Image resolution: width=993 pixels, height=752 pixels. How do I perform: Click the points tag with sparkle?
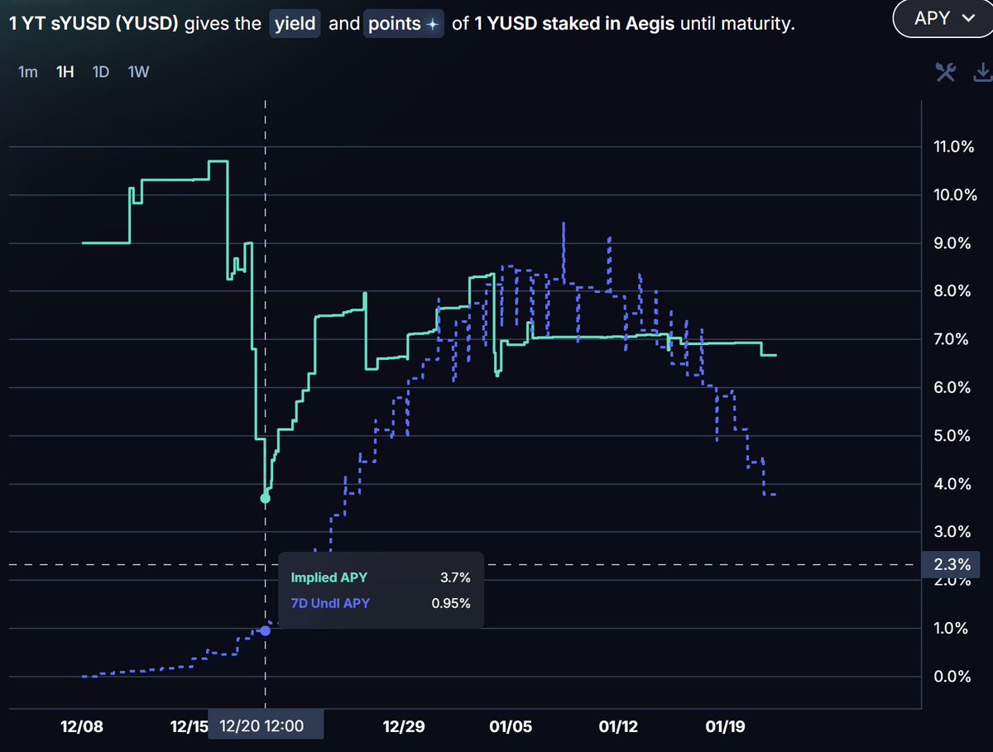click(x=404, y=24)
